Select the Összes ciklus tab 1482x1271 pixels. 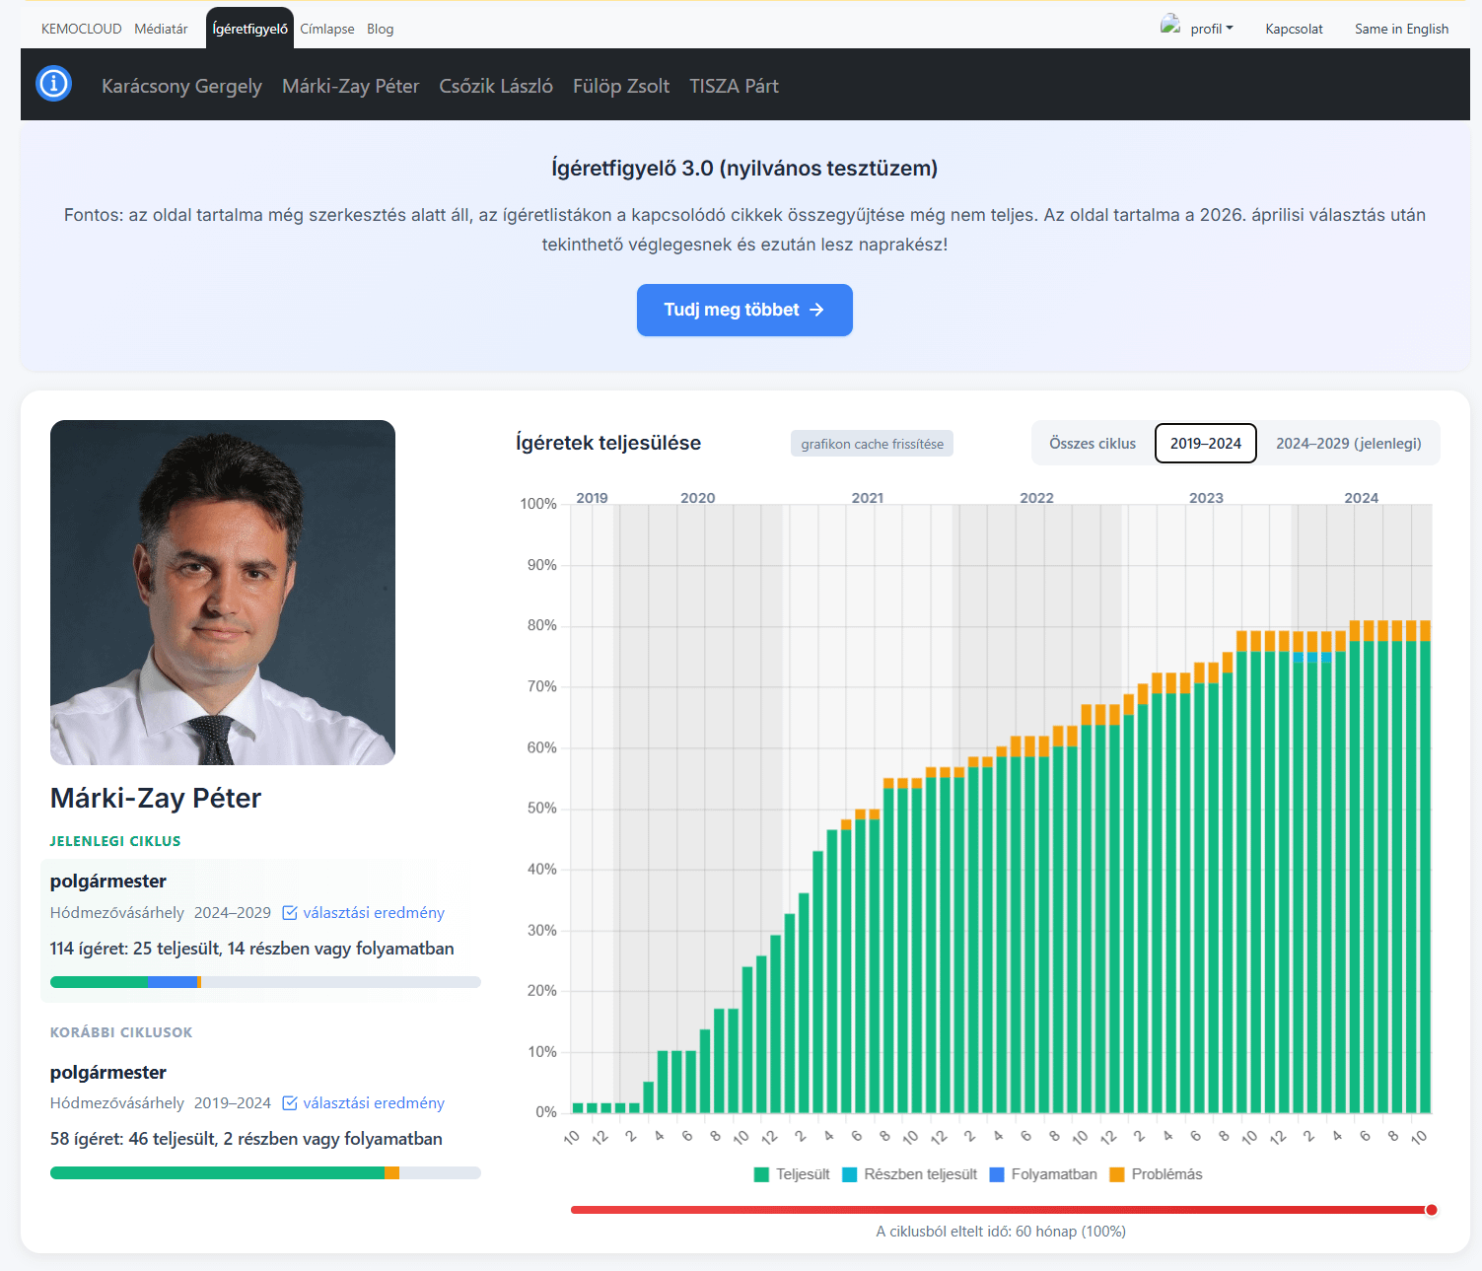1092,444
